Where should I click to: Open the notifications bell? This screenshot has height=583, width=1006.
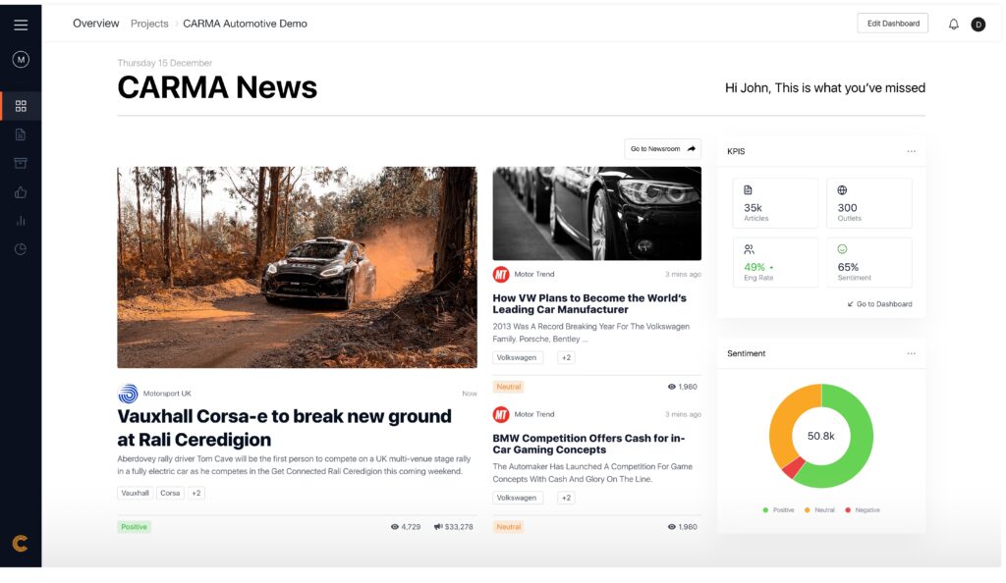(953, 25)
